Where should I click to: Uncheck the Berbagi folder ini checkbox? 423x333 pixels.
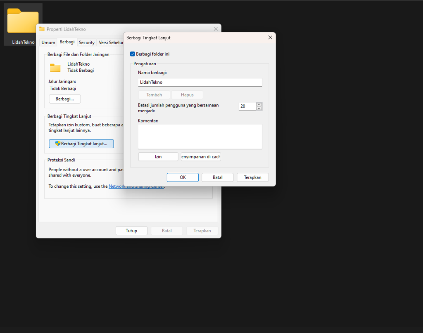point(133,54)
